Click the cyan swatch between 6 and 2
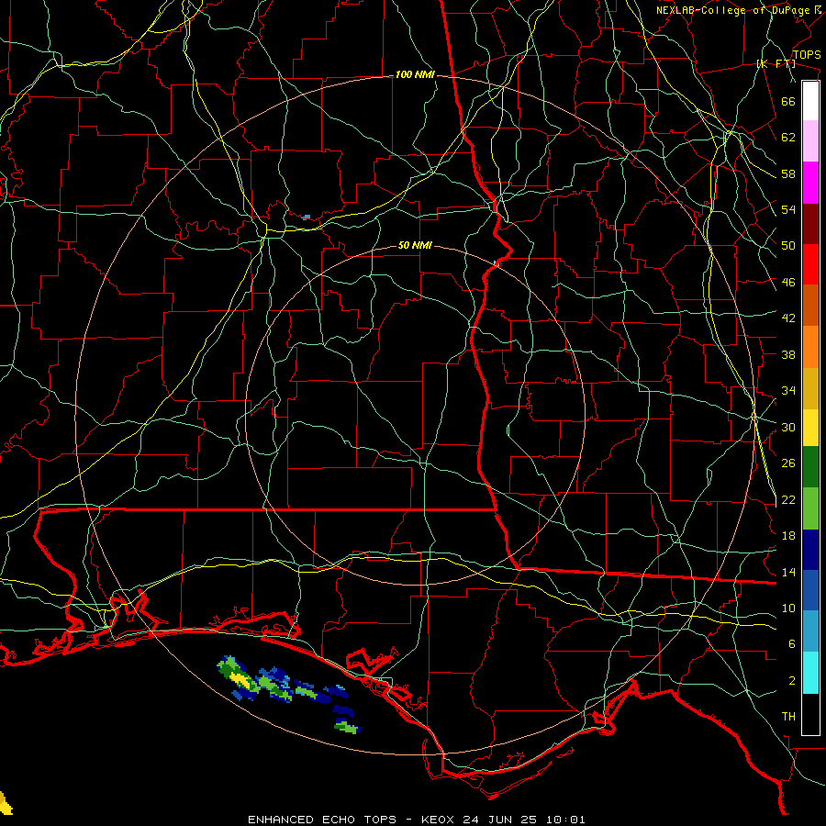This screenshot has height=826, width=826. (810, 673)
